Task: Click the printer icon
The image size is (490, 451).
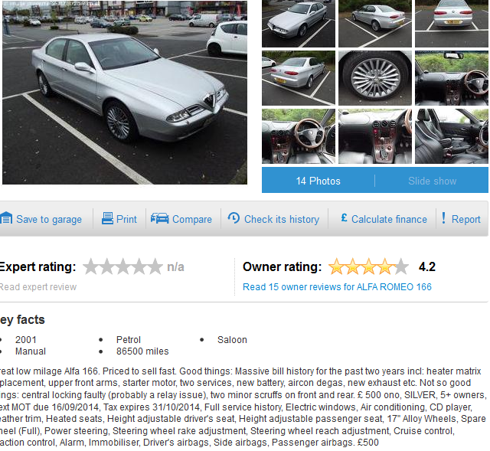Action: point(107,218)
